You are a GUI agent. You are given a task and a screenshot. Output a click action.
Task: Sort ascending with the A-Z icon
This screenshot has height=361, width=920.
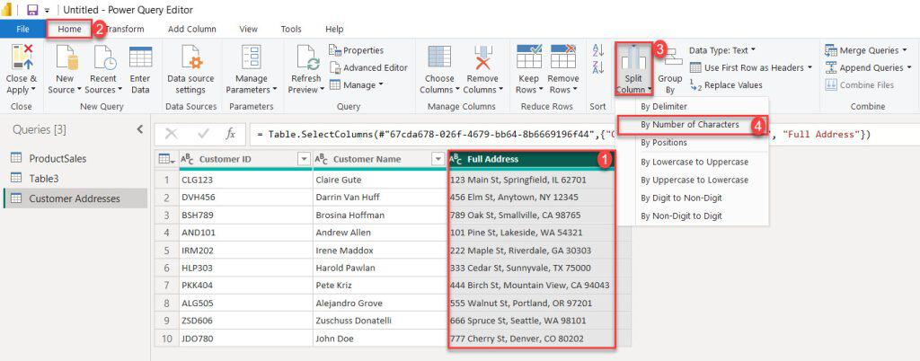tap(597, 50)
